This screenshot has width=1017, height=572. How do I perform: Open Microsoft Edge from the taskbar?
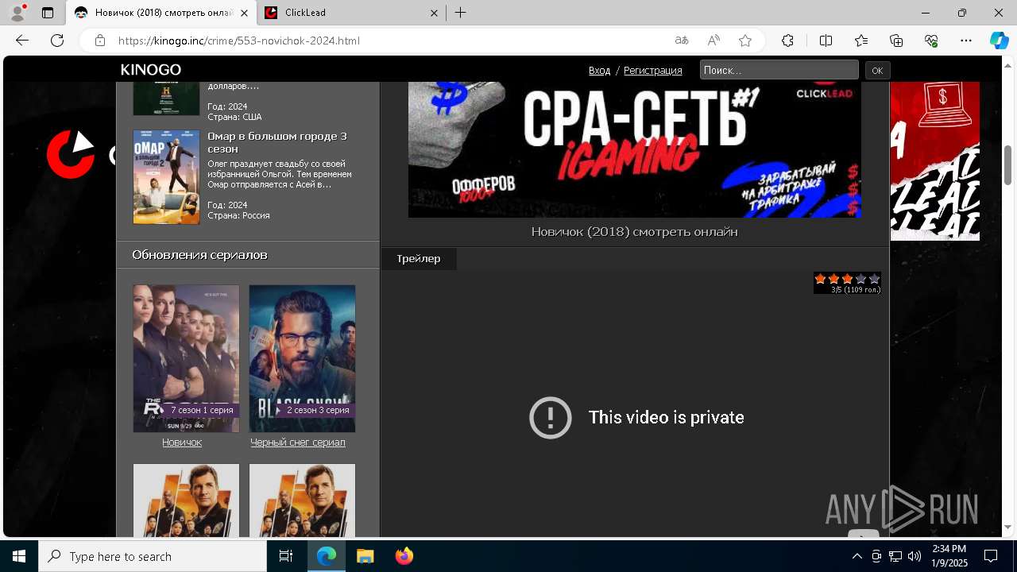pyautogui.click(x=327, y=556)
